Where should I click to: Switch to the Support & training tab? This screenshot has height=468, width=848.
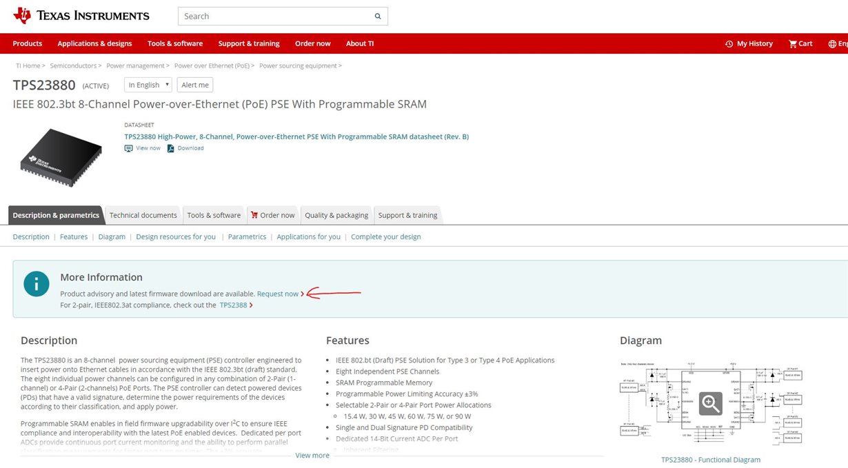(407, 215)
